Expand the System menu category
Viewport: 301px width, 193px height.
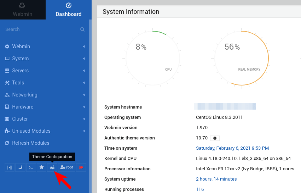(21, 59)
